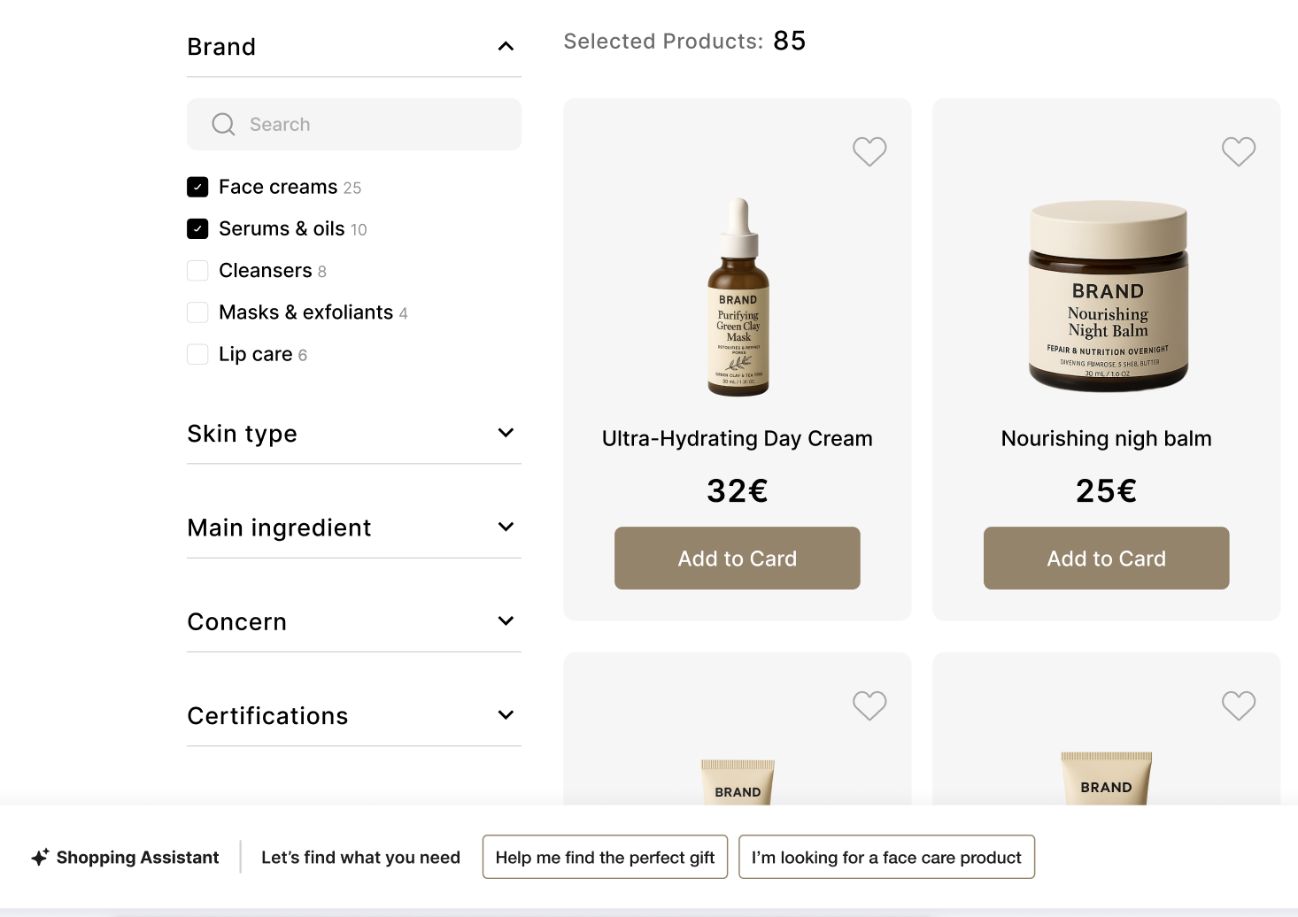
Task: Favorite the bottom-left product with heart icon
Action: pos(869,705)
